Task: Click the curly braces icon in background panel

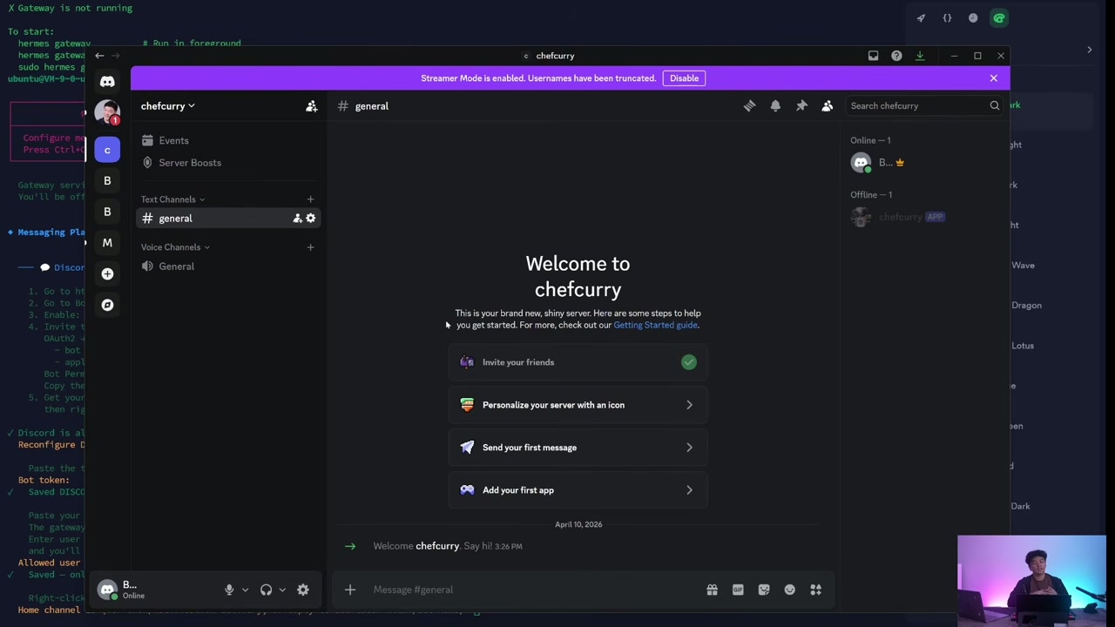Action: [947, 18]
